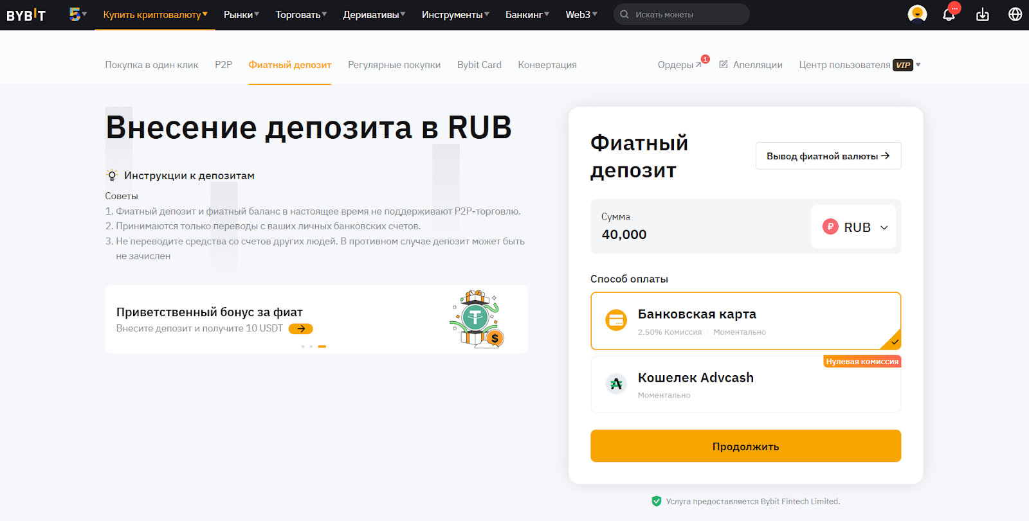Screen dimensions: 1029x521
Task: Click the ruble currency icon
Action: 830,226
